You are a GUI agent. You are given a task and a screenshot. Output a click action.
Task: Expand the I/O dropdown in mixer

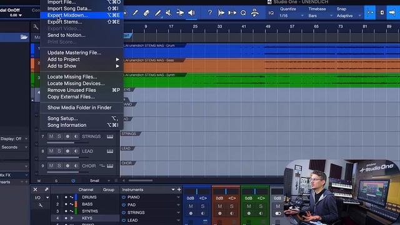pos(47,197)
